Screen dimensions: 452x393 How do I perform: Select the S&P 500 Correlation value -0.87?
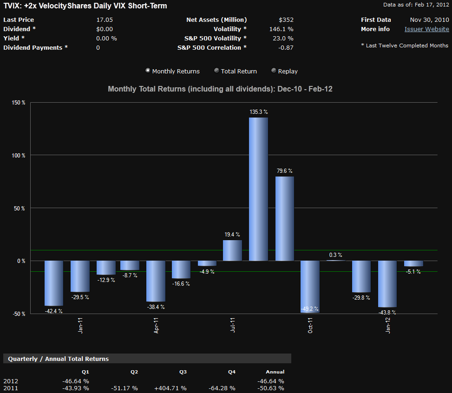click(286, 47)
